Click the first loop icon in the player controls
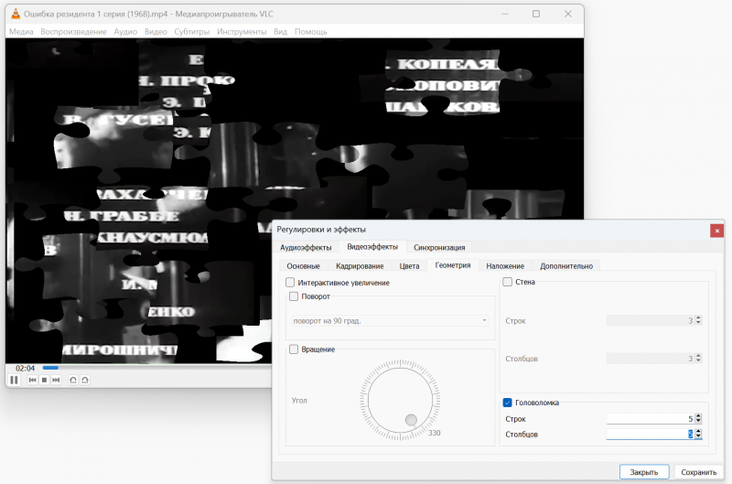 73,380
